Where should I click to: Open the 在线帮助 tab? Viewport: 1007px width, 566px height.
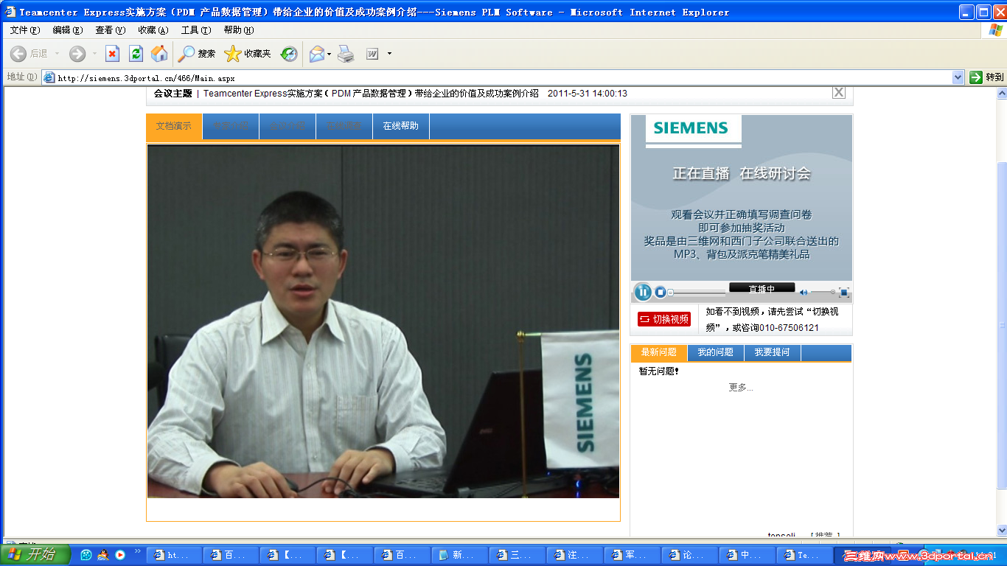(x=401, y=126)
